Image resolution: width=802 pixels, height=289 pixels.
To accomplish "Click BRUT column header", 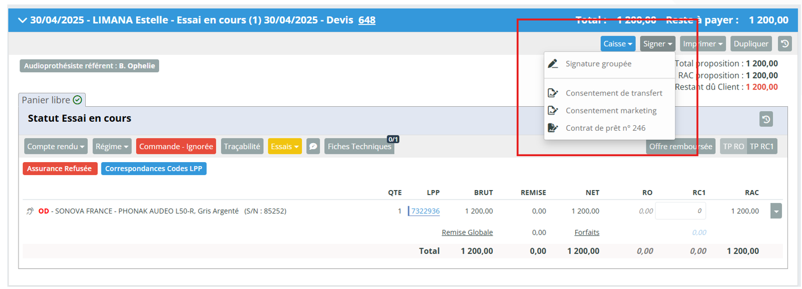I will point(483,193).
